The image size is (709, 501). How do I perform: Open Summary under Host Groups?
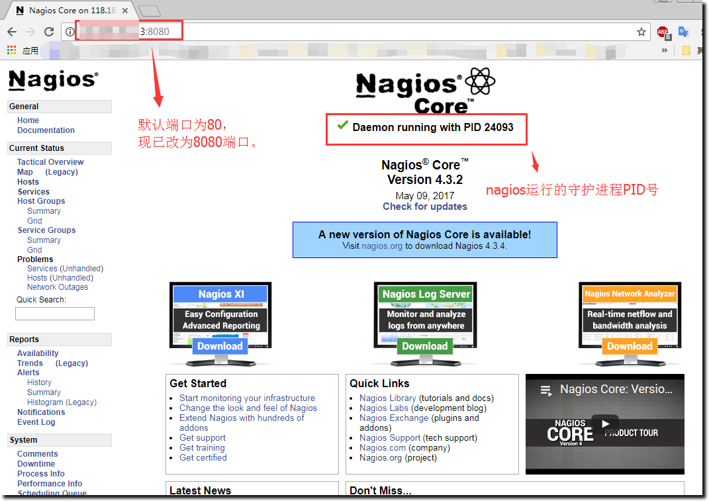[44, 211]
